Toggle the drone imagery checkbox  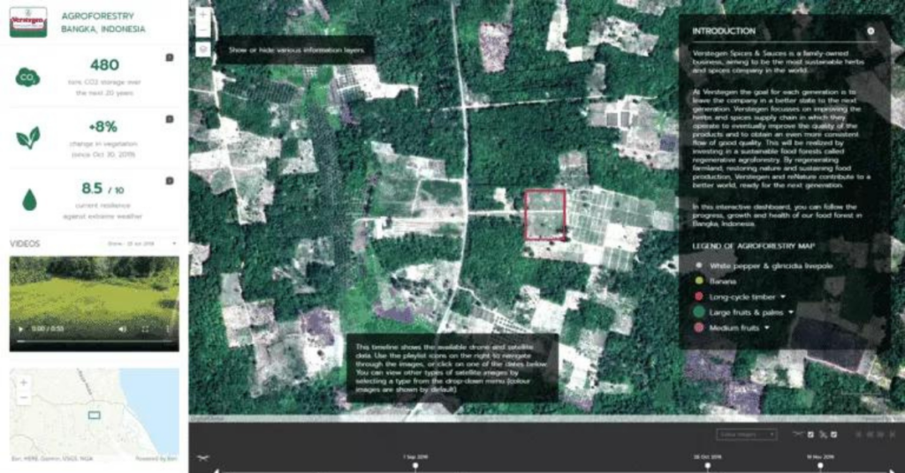[x=810, y=434]
